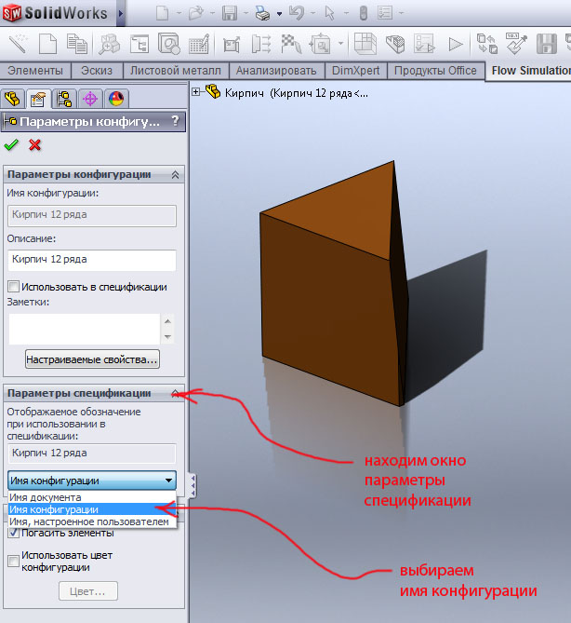Open the FeatureManager design tree tab
Viewport: 571px width, 623px height.
coord(13,98)
